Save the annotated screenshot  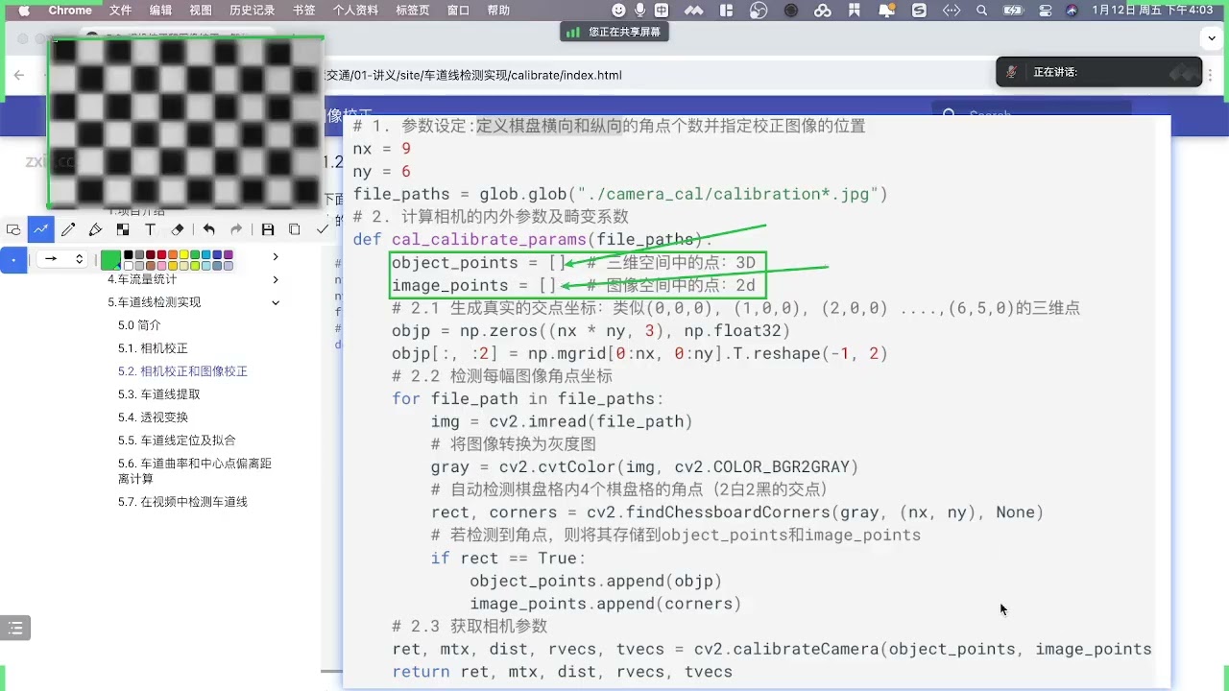(268, 229)
